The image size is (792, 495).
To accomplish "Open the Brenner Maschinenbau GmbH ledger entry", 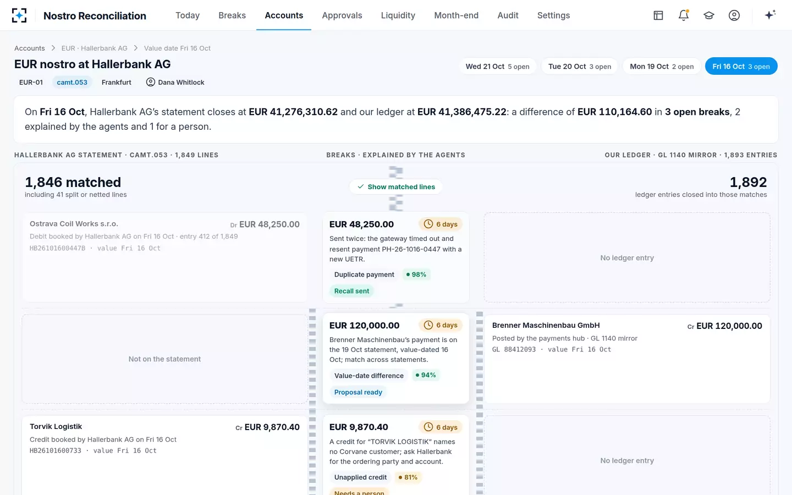I will pos(627,359).
